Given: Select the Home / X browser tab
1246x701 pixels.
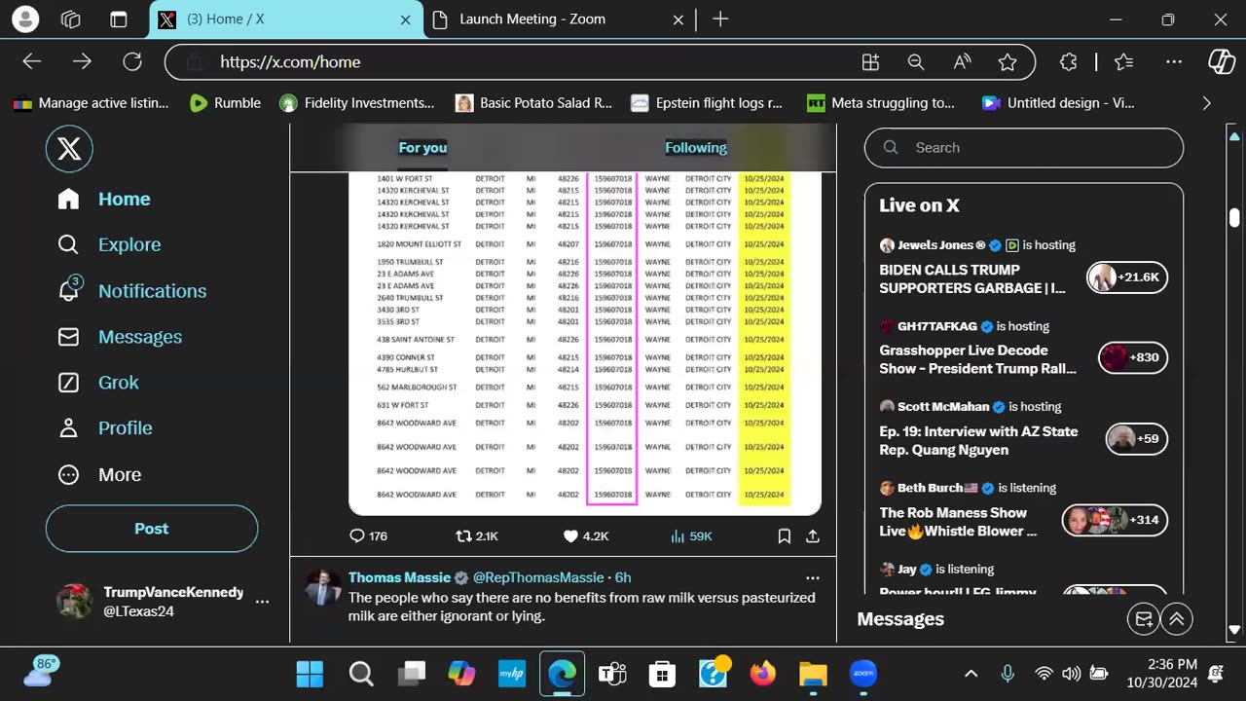Looking at the screenshot, I should [x=287, y=19].
